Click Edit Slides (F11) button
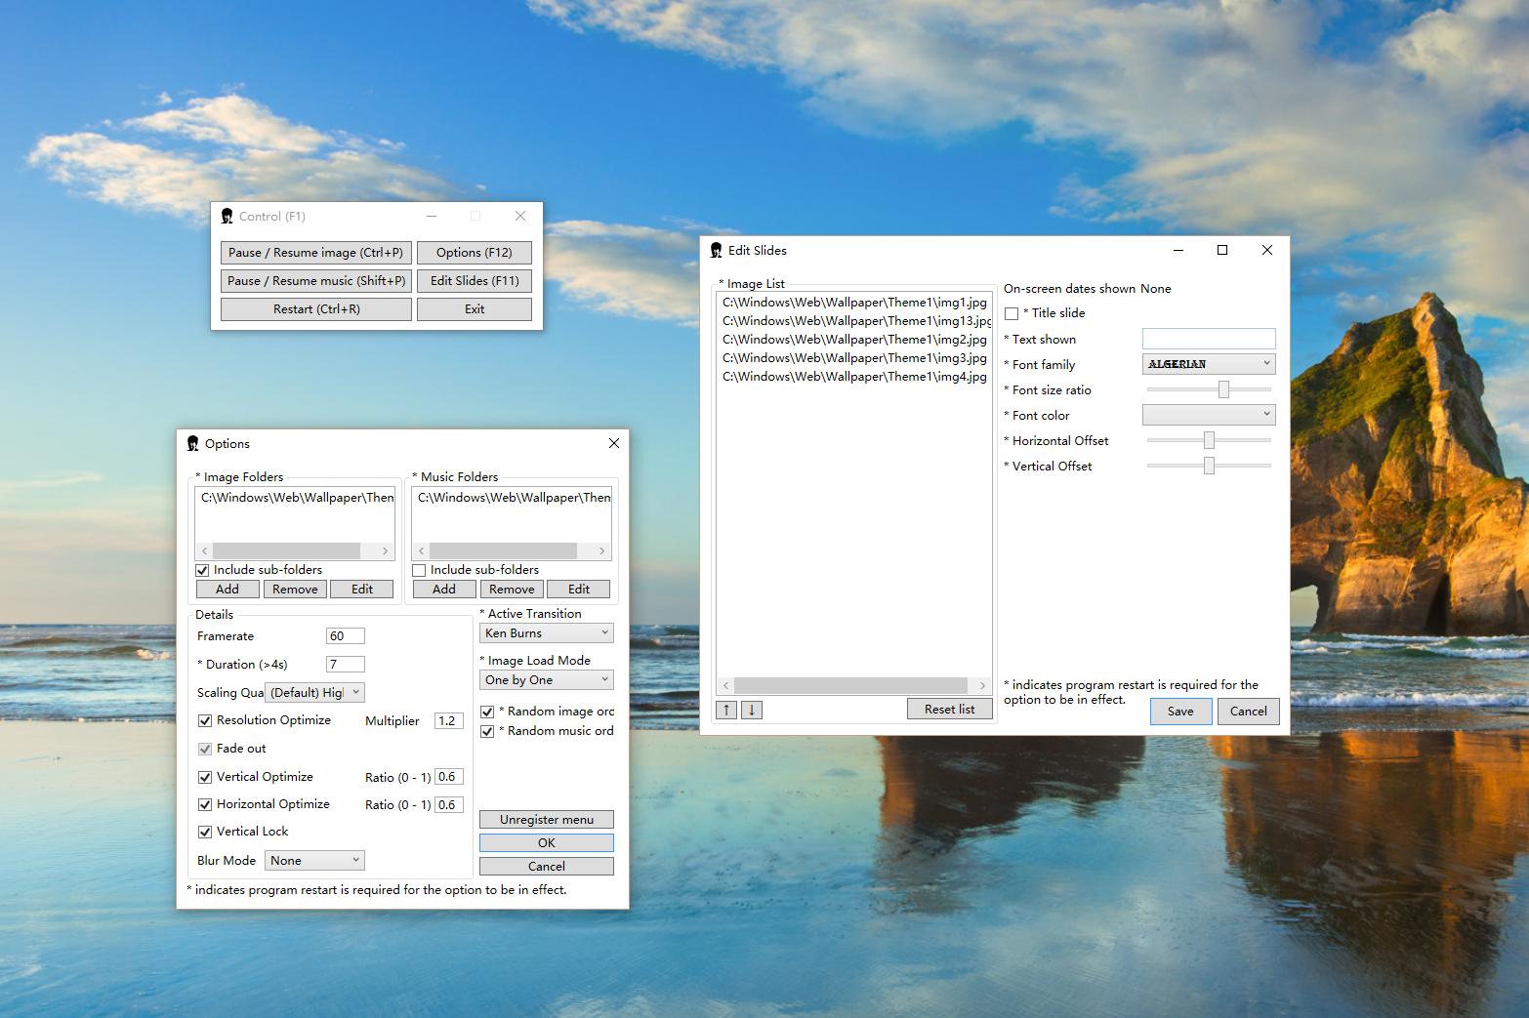 (475, 281)
